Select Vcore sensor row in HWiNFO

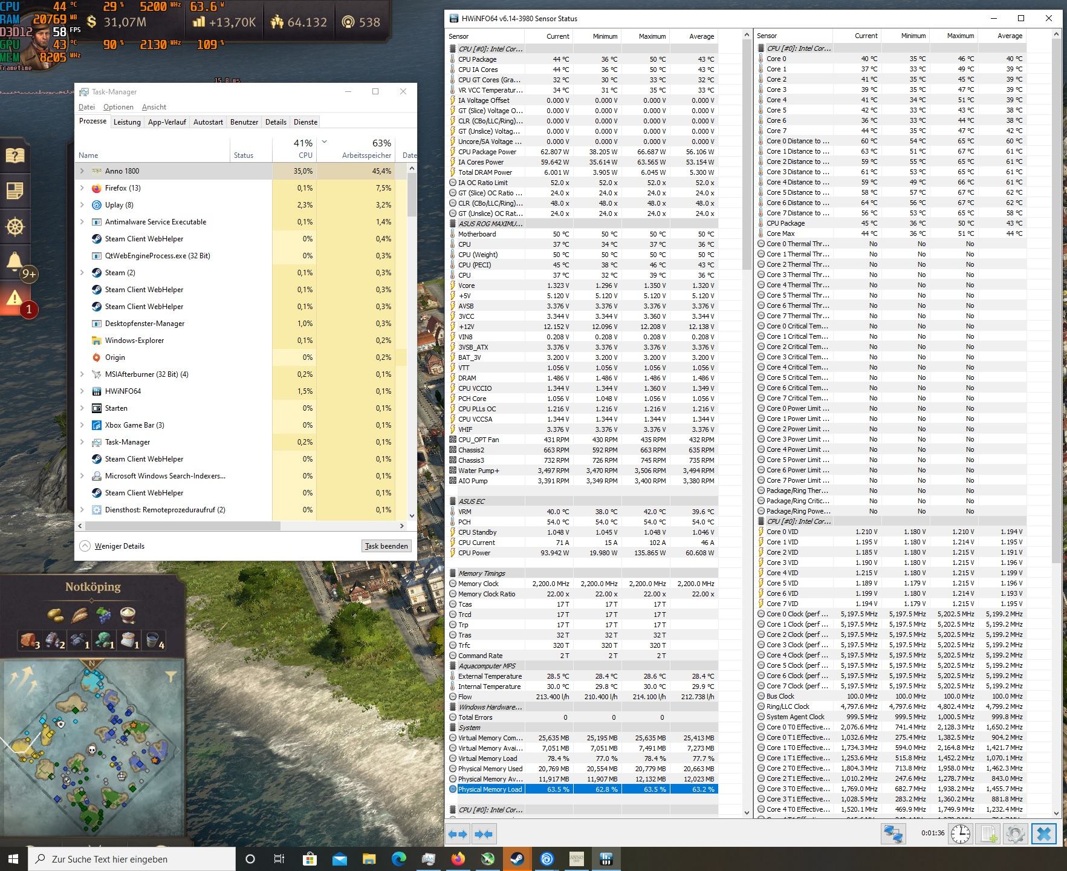tap(583, 285)
